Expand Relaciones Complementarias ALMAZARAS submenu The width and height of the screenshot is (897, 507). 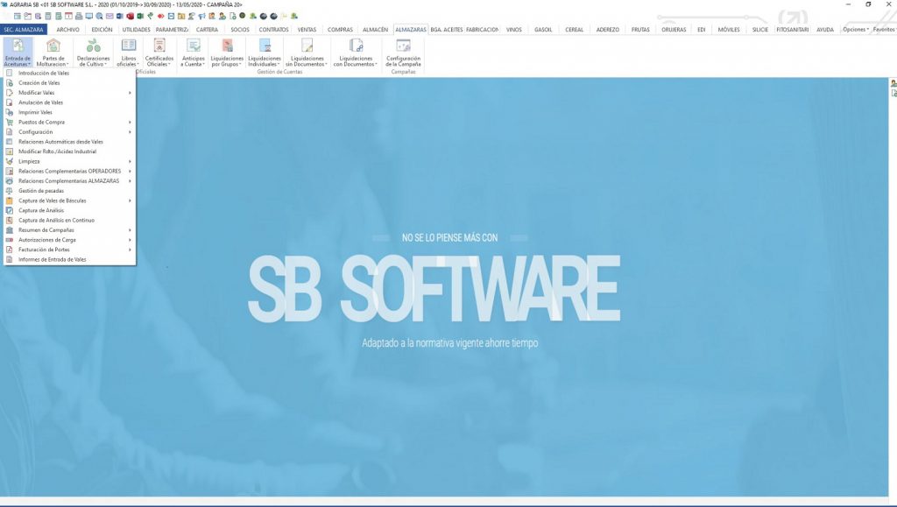pos(70,180)
